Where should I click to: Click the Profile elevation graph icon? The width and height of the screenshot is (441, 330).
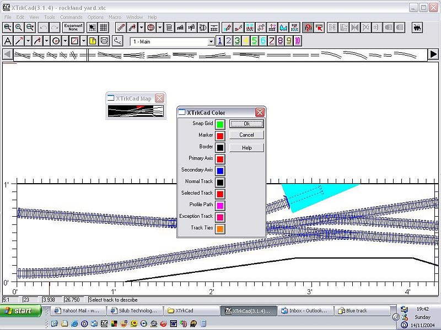click(x=284, y=27)
